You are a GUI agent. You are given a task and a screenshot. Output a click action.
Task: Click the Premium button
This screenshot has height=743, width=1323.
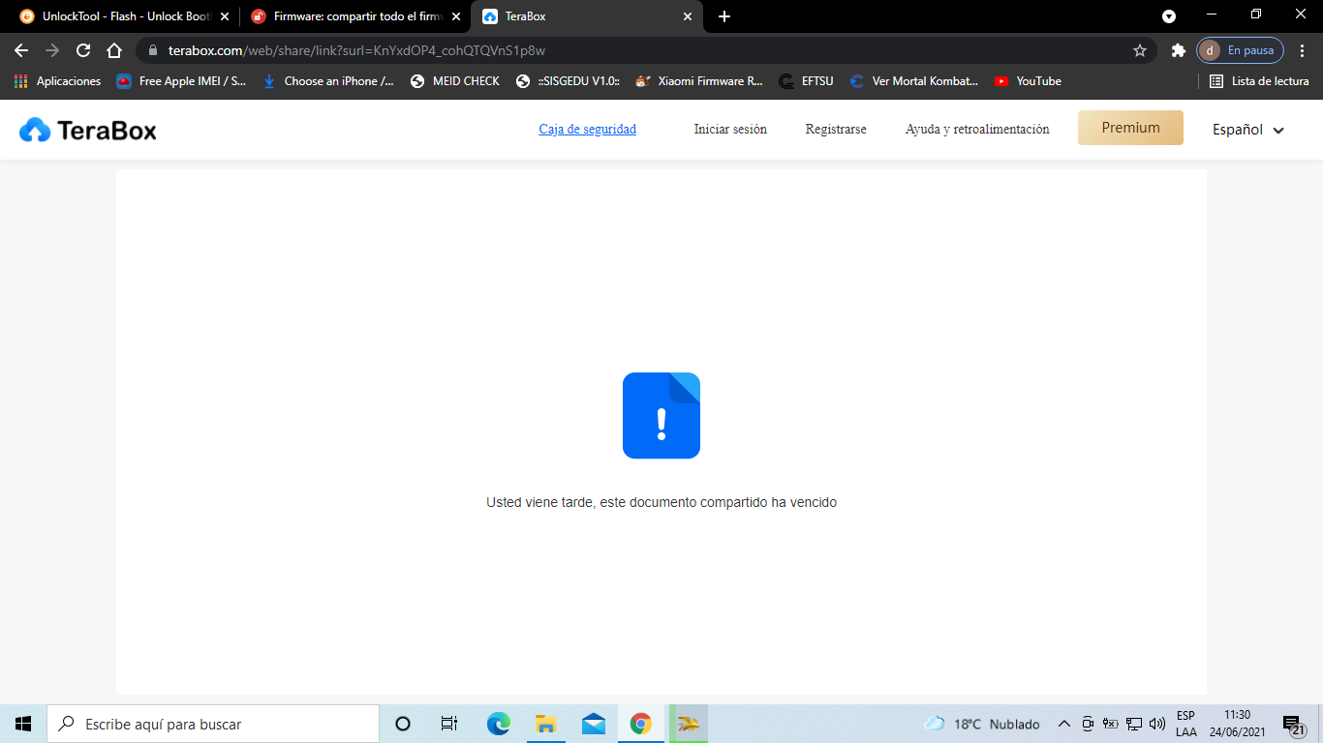[x=1130, y=128]
